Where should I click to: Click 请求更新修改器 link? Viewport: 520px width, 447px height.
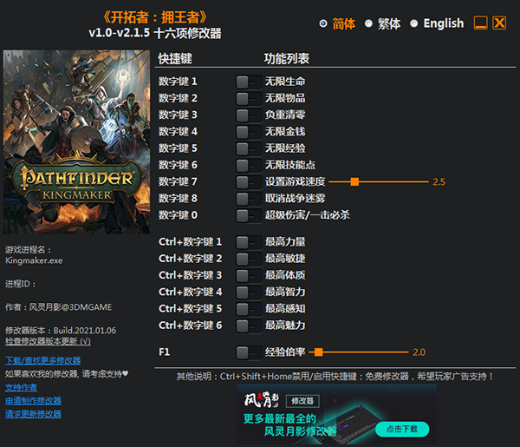coord(33,414)
